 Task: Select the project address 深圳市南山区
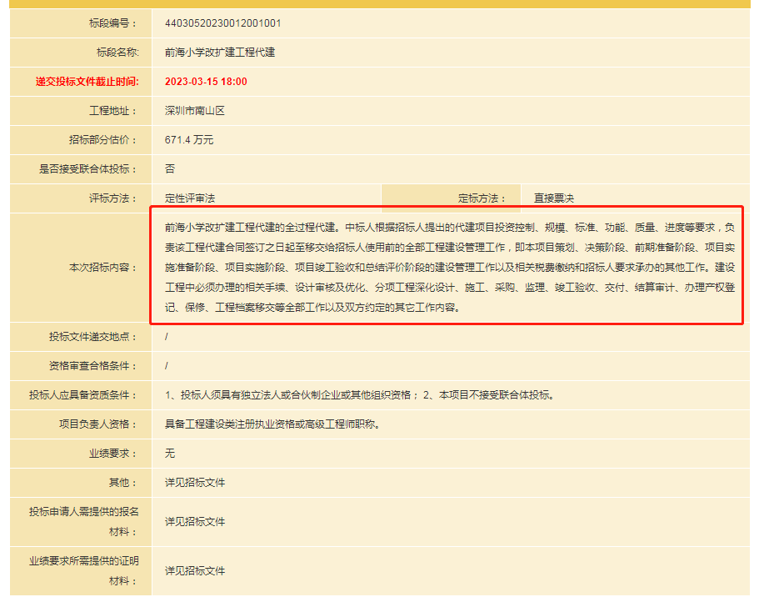coord(195,111)
